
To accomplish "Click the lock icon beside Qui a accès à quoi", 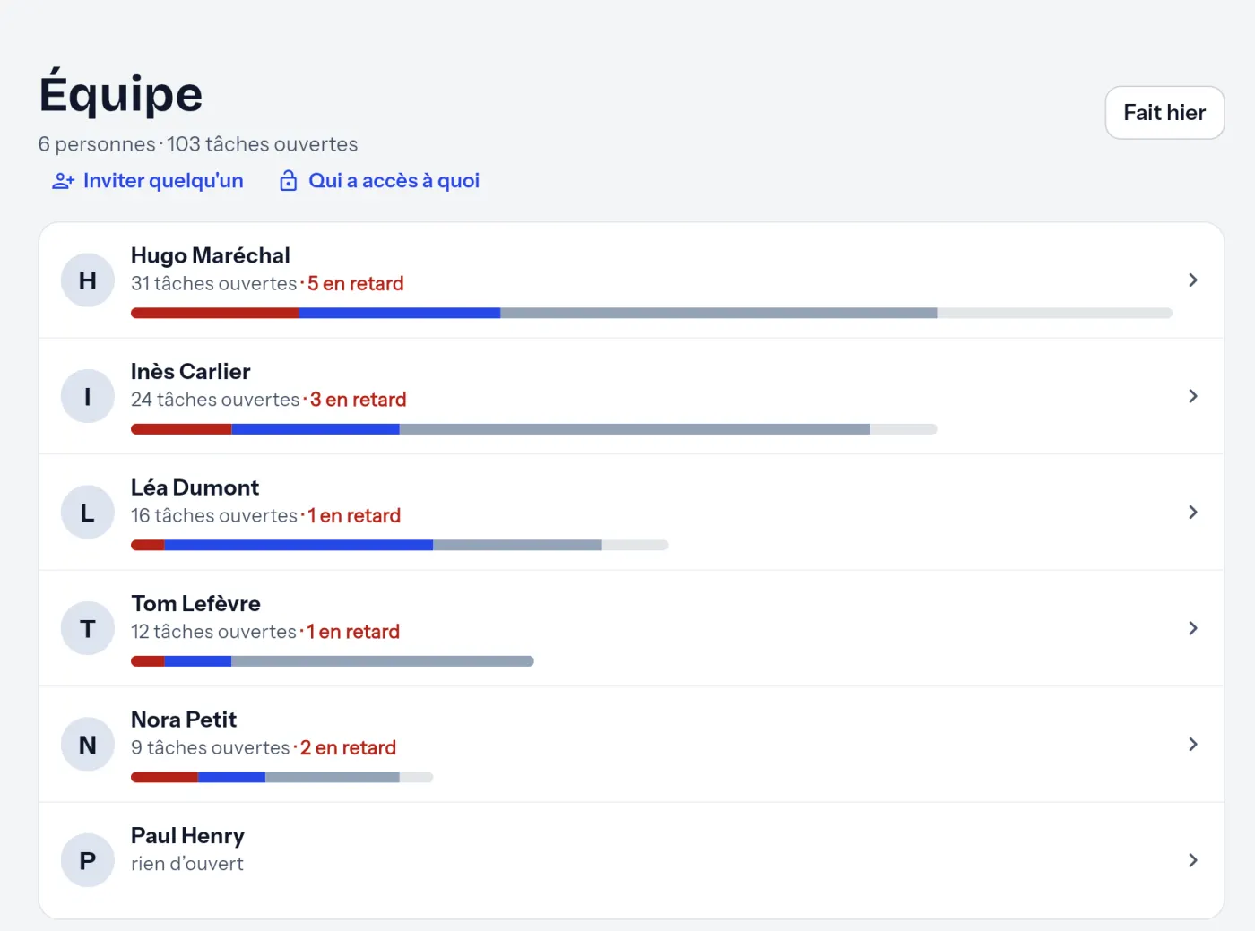I will (288, 181).
